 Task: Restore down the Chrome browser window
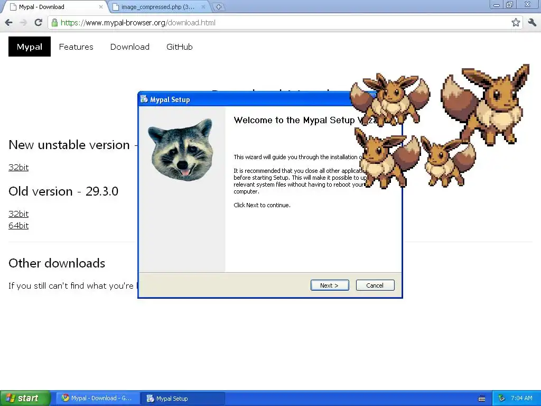click(509, 5)
